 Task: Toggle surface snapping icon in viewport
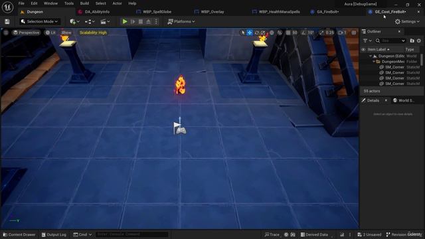tap(280, 33)
